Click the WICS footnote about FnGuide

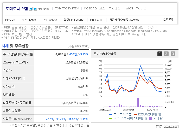(x=119, y=31)
